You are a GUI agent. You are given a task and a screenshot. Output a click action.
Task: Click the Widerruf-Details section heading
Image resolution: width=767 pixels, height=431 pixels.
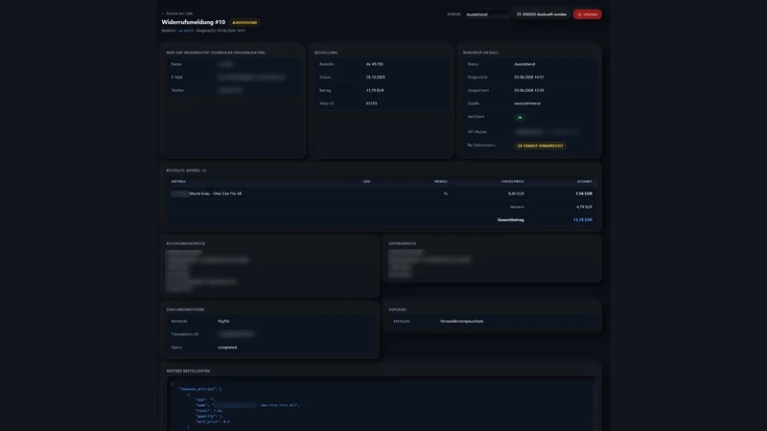[480, 53]
